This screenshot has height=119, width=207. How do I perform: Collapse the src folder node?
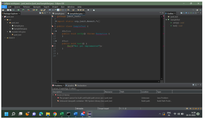tap(5, 20)
